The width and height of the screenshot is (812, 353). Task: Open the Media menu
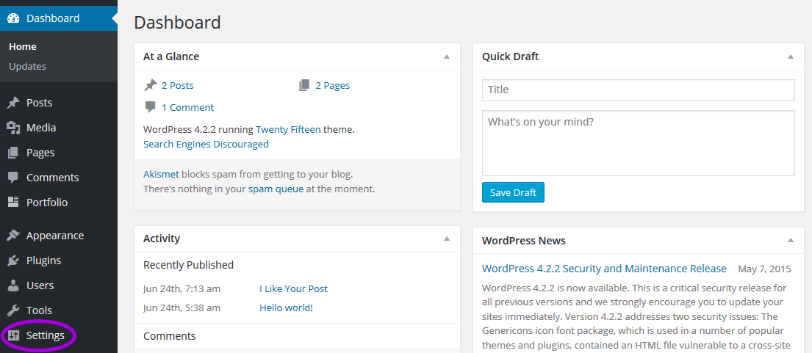coord(59,128)
